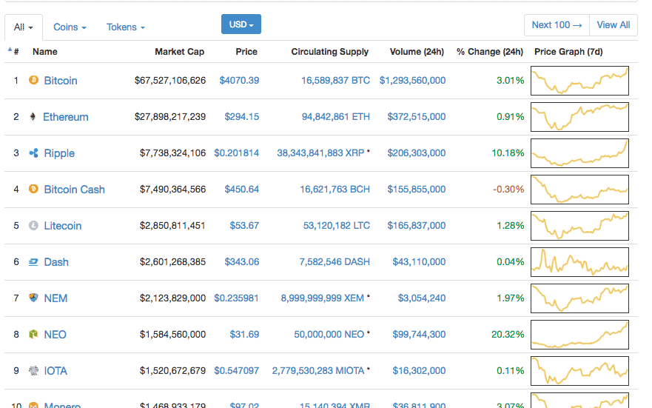652x408 pixels.
Task: Open NEM 7d price graph
Action: click(579, 298)
